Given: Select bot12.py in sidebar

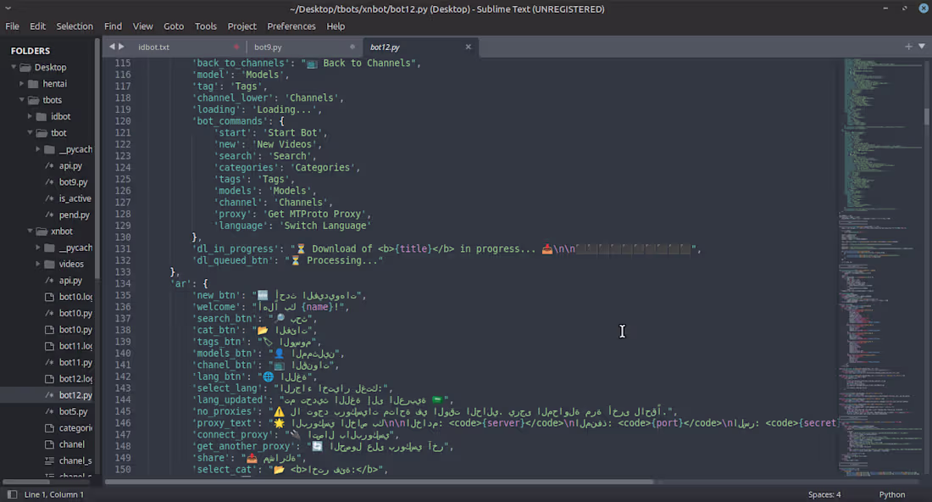Looking at the screenshot, I should pyautogui.click(x=75, y=395).
